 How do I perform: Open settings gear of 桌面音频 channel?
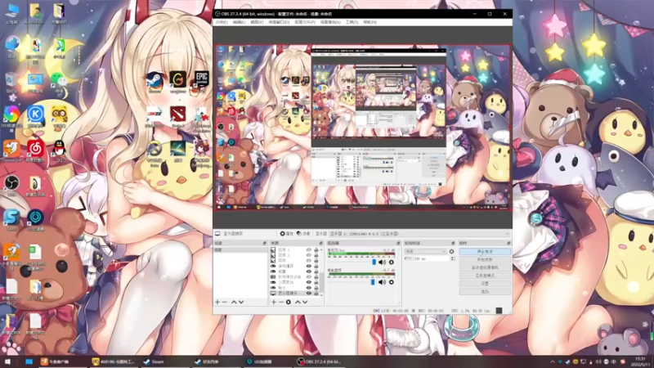tap(392, 282)
